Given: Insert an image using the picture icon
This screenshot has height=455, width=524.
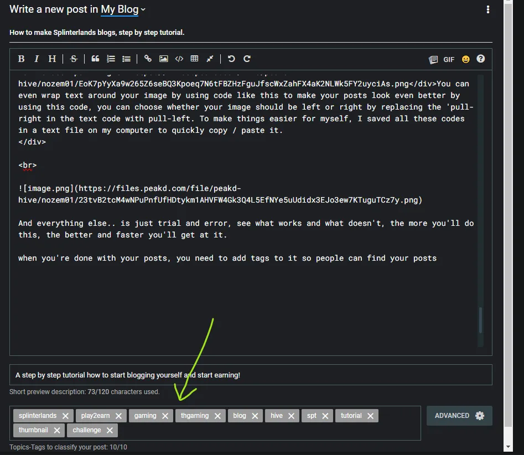Looking at the screenshot, I should click(163, 59).
